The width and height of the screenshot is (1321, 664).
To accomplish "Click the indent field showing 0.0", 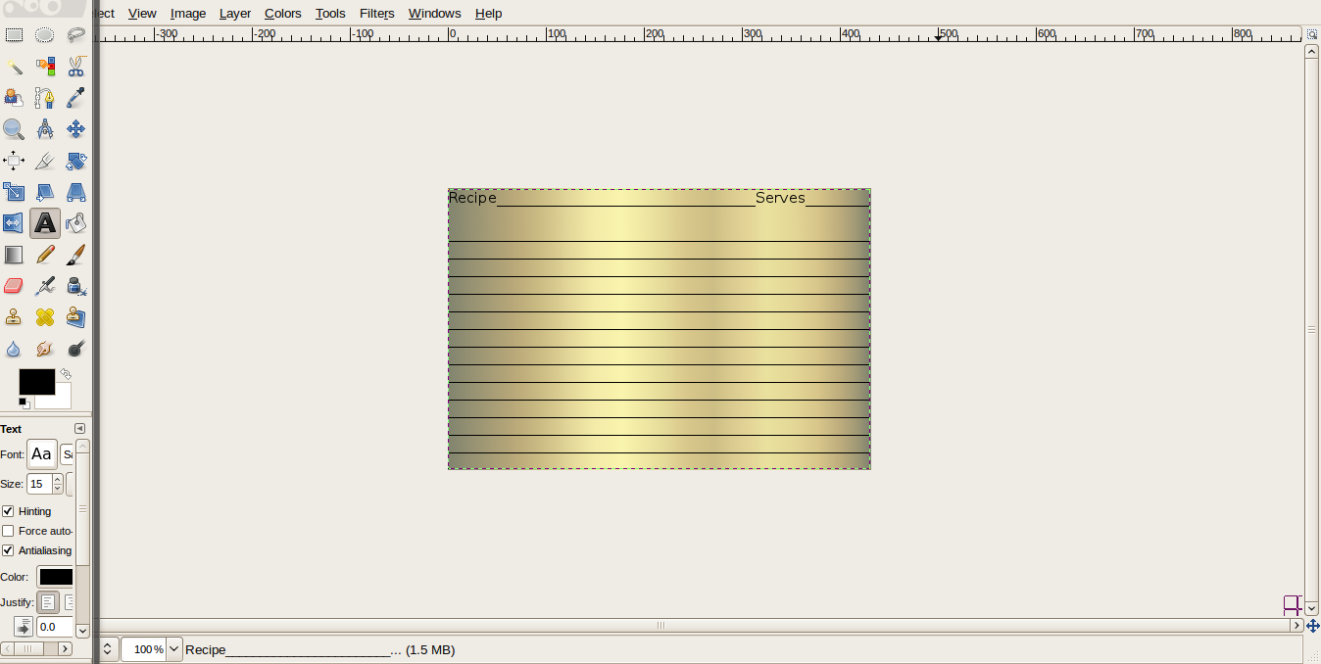I will point(54,627).
